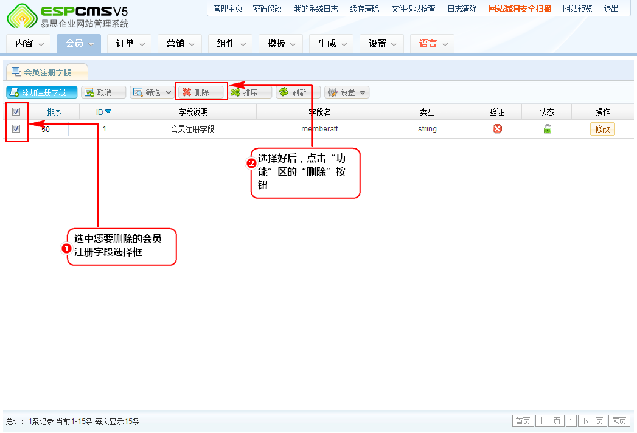
Task: Click the sort (排序) toolbar icon
Action: pos(235,92)
